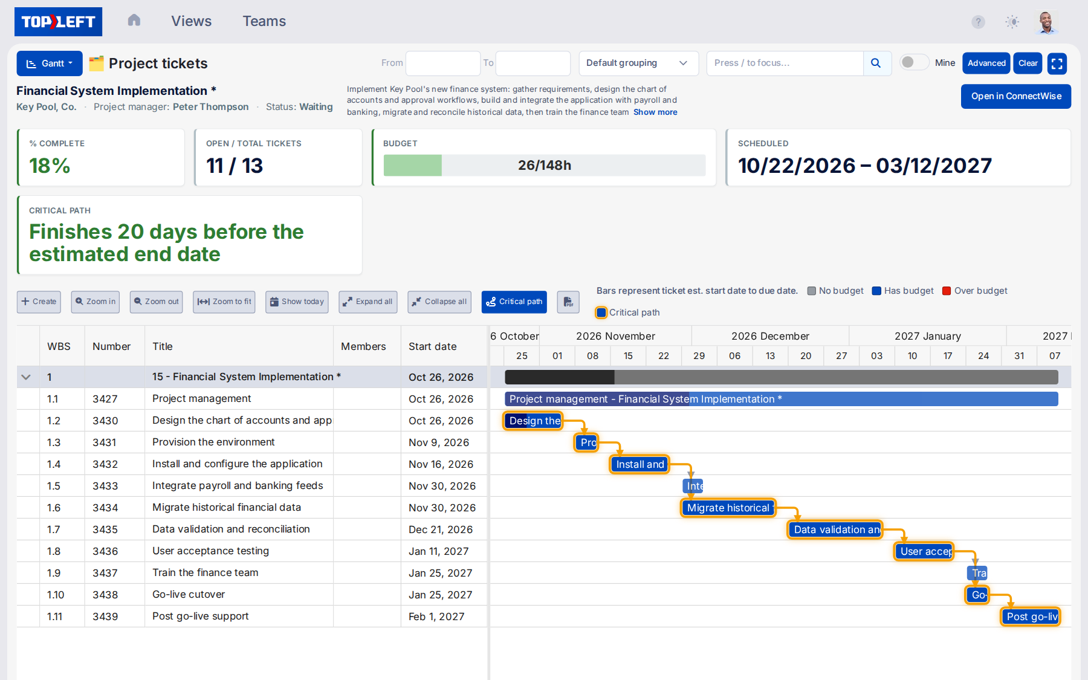
Task: Click the Post go-live support row title
Action: pos(200,616)
